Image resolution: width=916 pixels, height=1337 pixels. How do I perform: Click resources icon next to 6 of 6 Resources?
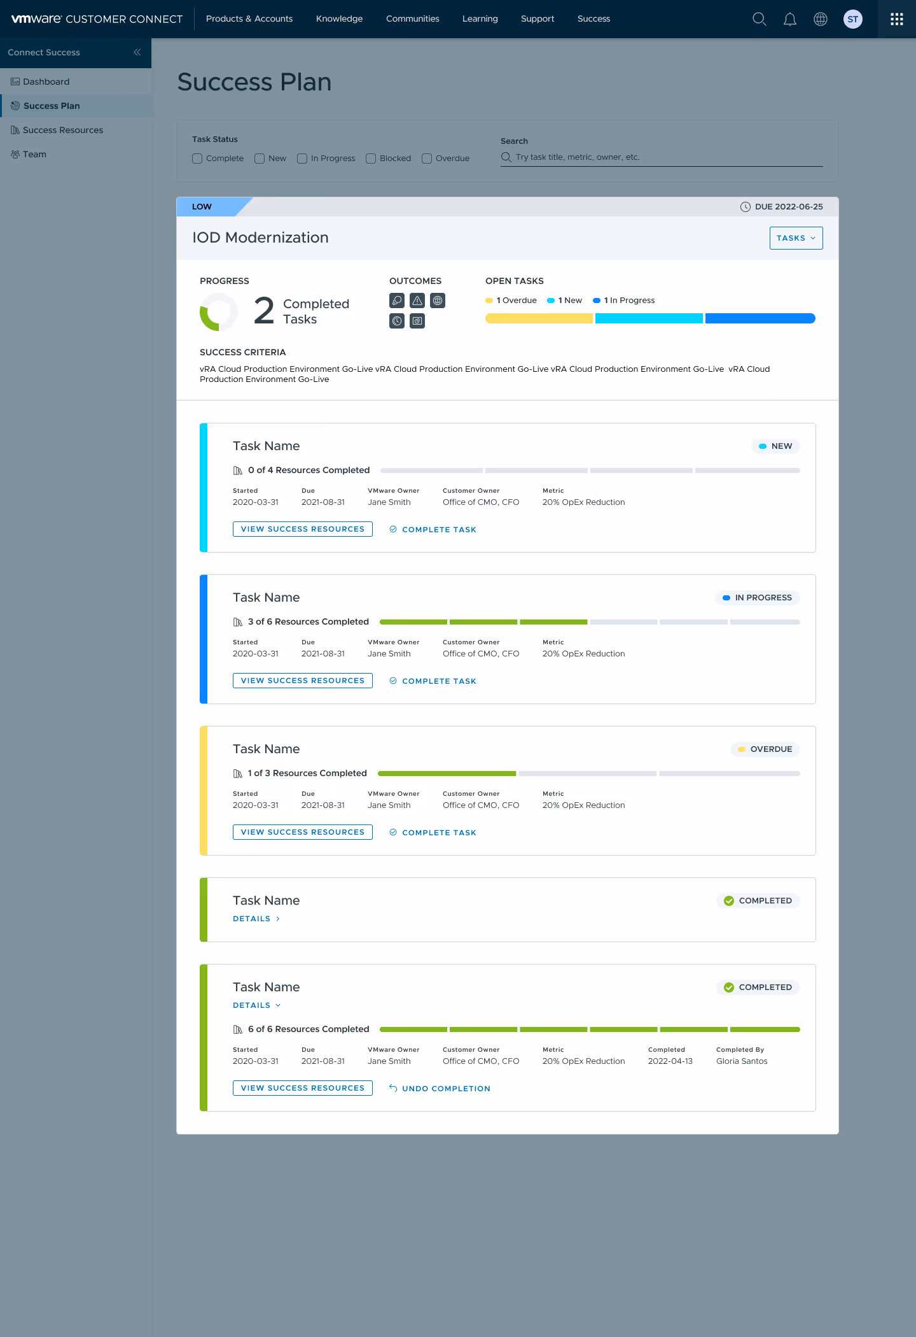(238, 1029)
